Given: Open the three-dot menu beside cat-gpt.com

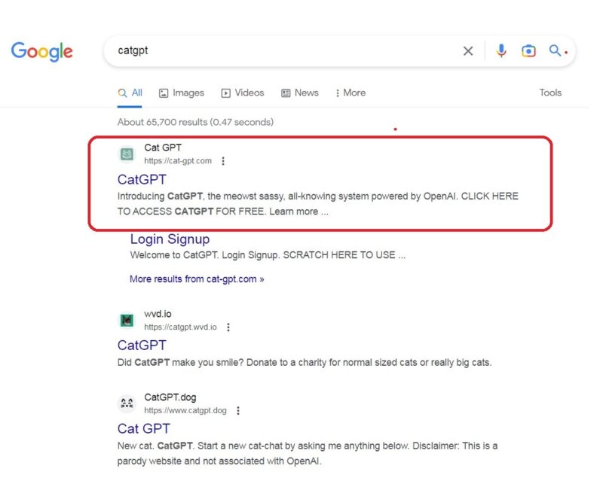Looking at the screenshot, I should pos(223,160).
